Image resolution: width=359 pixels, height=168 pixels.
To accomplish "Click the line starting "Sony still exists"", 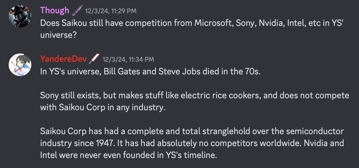I will pos(194,96).
